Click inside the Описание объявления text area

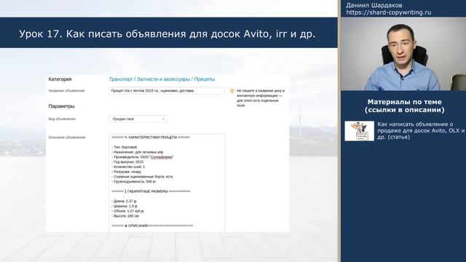click(x=167, y=183)
